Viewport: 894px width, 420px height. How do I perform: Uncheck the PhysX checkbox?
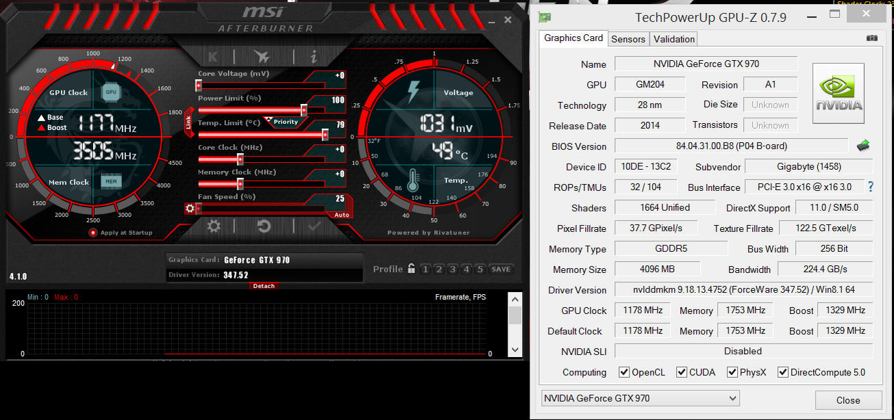[x=732, y=372]
